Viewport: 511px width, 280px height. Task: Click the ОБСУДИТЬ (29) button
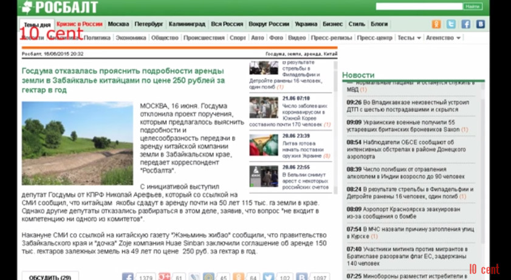(x=50, y=276)
